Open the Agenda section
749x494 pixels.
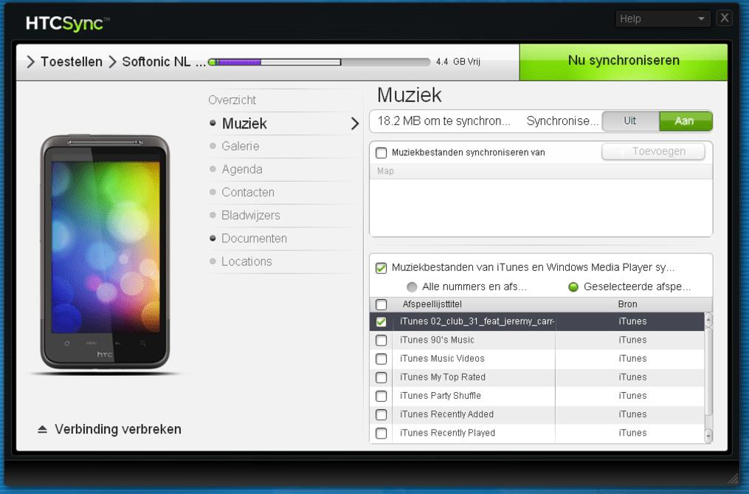click(x=242, y=169)
